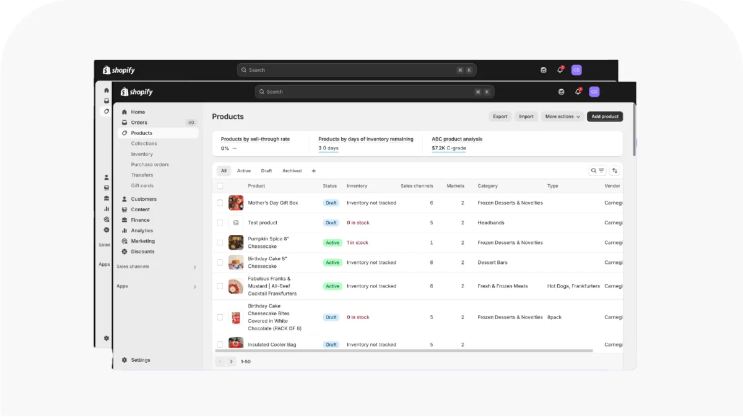Open the Orders inbox icon in front sidebar

tap(124, 123)
